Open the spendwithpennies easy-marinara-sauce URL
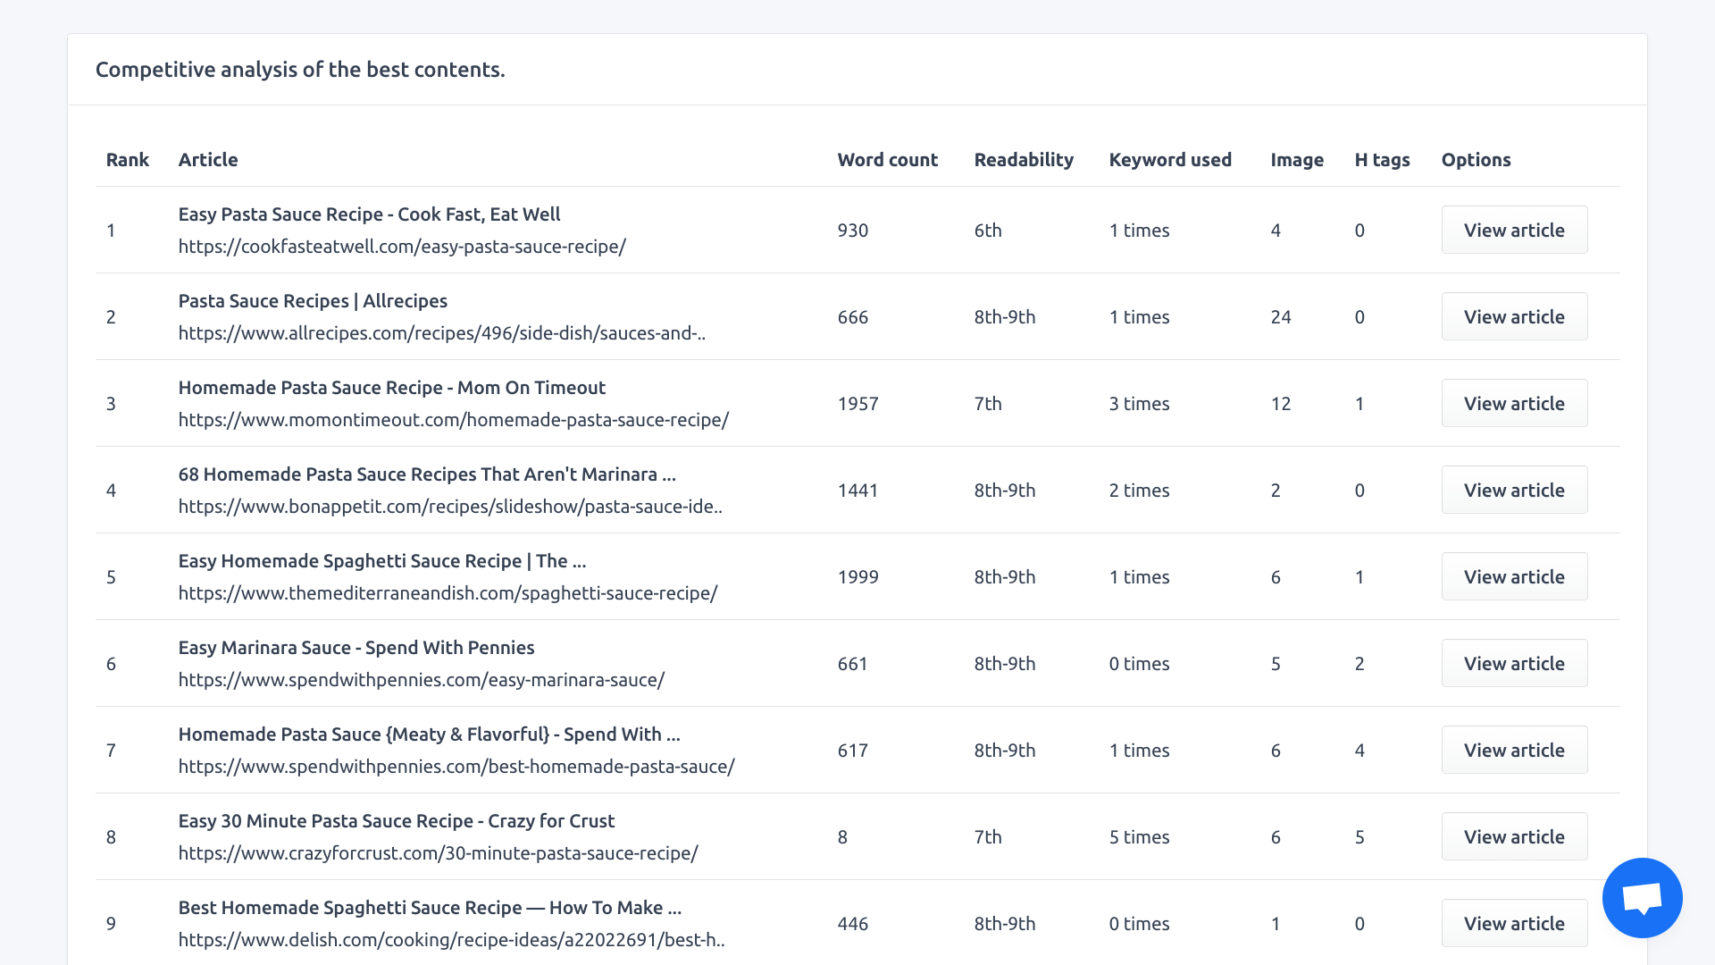The width and height of the screenshot is (1715, 965). pyautogui.click(x=422, y=680)
